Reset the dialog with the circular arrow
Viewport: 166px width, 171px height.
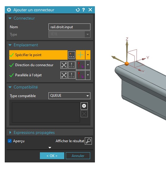click(x=78, y=10)
